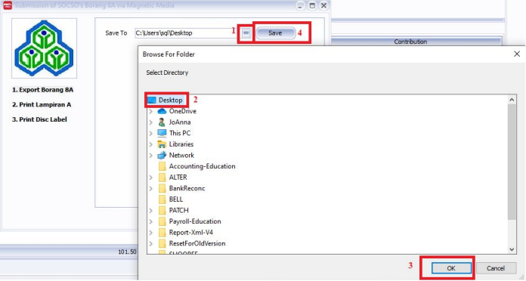Click the 101.50 value in background window
526x281 pixels.
point(127,252)
